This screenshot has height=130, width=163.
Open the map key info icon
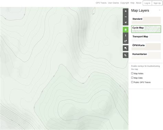[x=126, y=36]
